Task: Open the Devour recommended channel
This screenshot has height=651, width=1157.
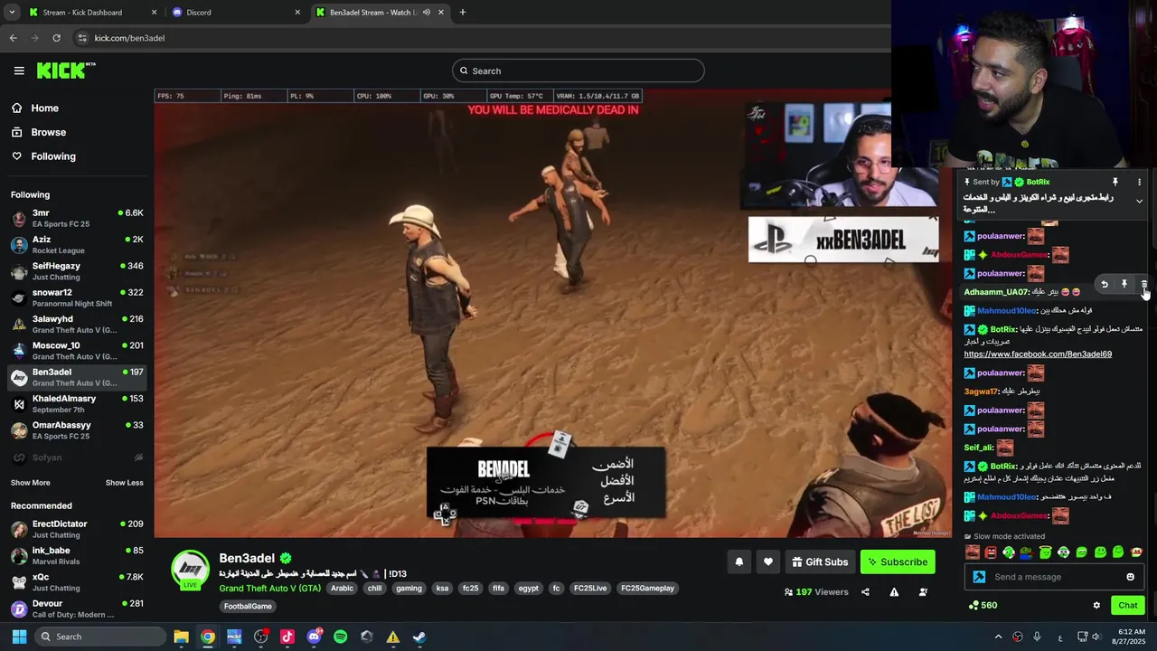Action: (x=77, y=609)
